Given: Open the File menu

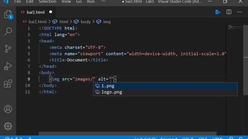Looking at the screenshot, I should coord(17,2).
